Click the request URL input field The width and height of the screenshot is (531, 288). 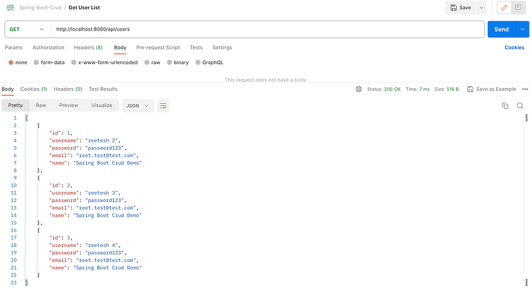coord(267,29)
